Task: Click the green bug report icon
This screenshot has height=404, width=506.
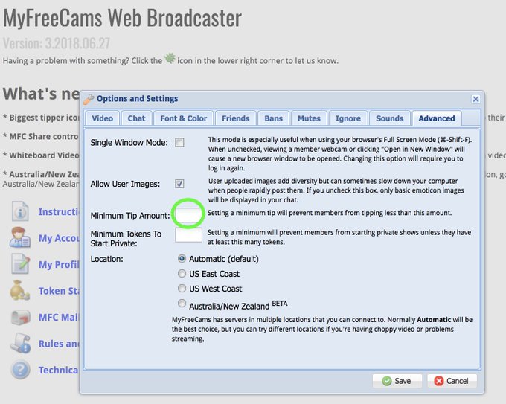Action: pos(170,59)
